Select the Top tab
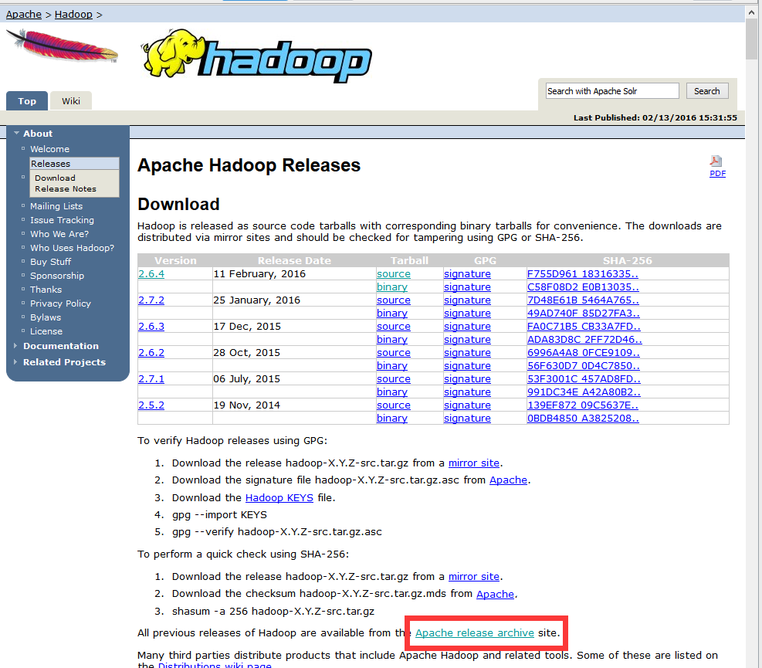Image resolution: width=762 pixels, height=668 pixels. (x=26, y=100)
